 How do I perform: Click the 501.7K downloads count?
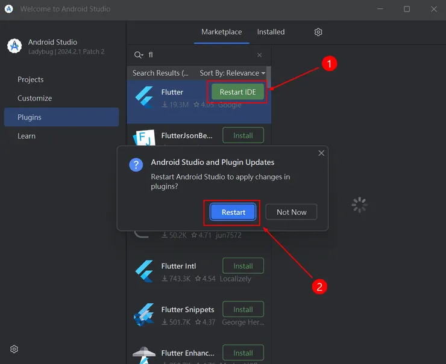point(177,322)
